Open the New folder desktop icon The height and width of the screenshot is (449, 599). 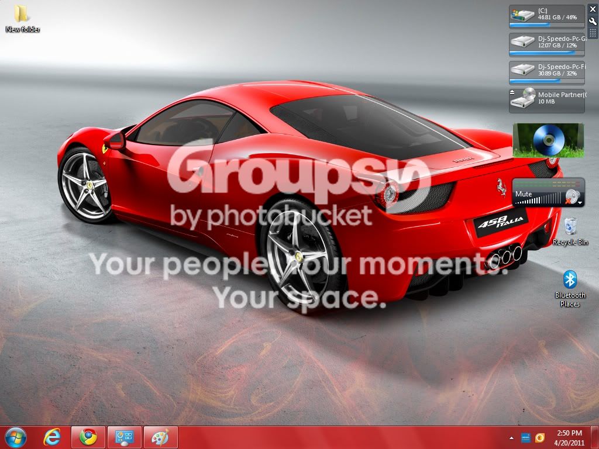point(22,18)
